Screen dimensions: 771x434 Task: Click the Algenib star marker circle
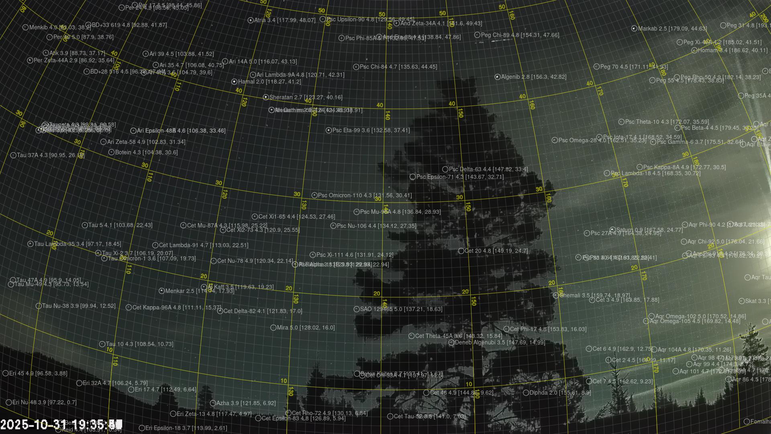[498, 77]
